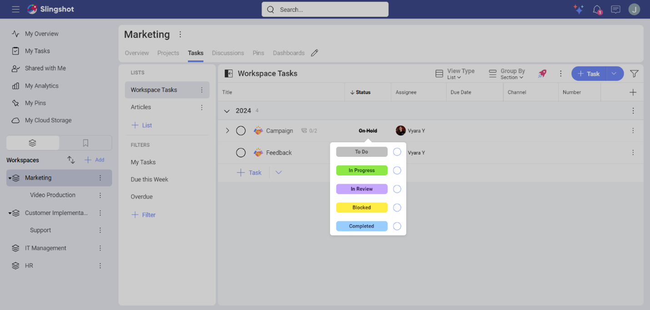Open the task list more options menu
Image resolution: width=650 pixels, height=310 pixels.
560,74
